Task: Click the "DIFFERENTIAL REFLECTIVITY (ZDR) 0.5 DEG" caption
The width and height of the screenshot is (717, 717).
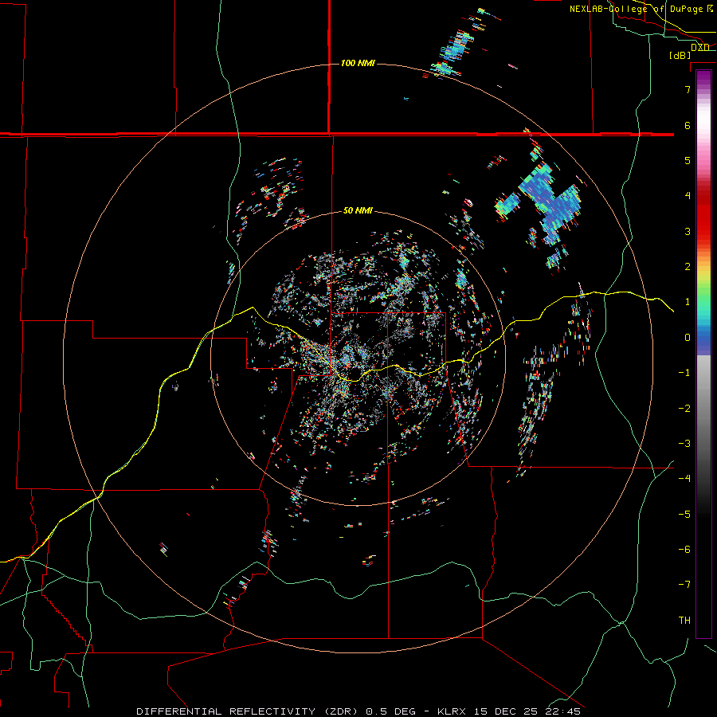Action: tap(276, 711)
